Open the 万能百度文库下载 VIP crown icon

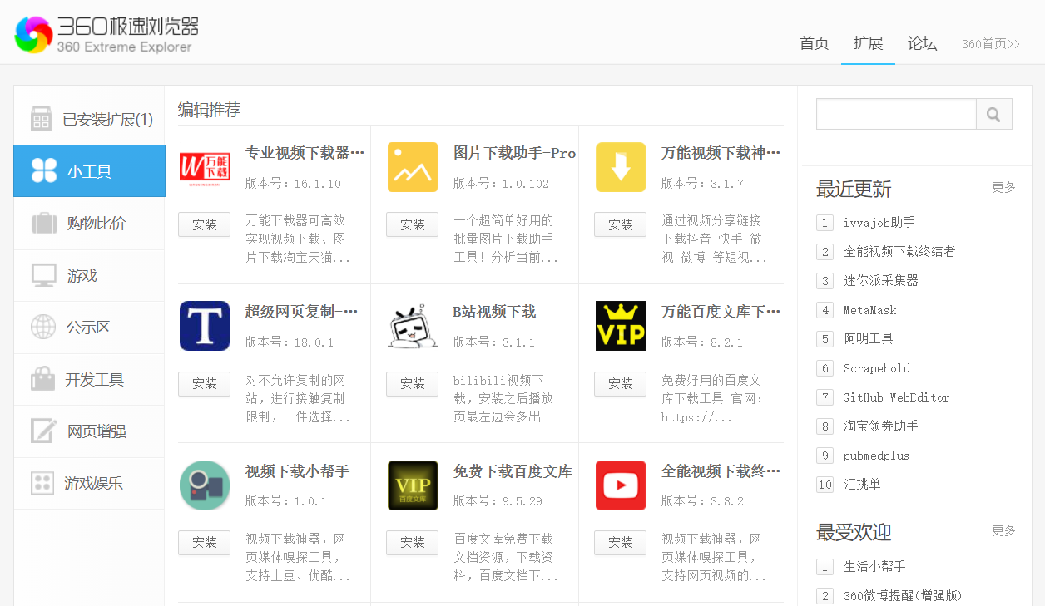click(x=621, y=326)
